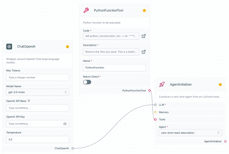Open the Model Name dropdown gpt-3.5-turbo
Viewport: 229px width, 154px height.
(x=38, y=92)
